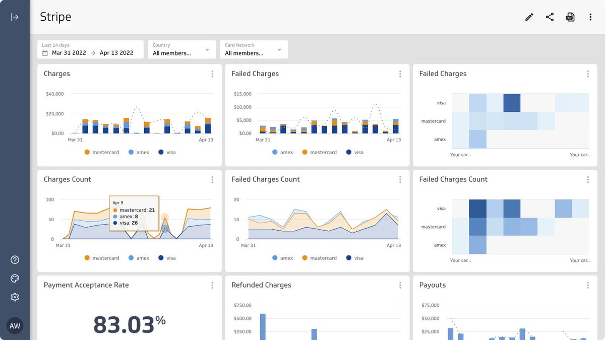Toggle mastercard in Failed Charges Count legend

(x=320, y=258)
